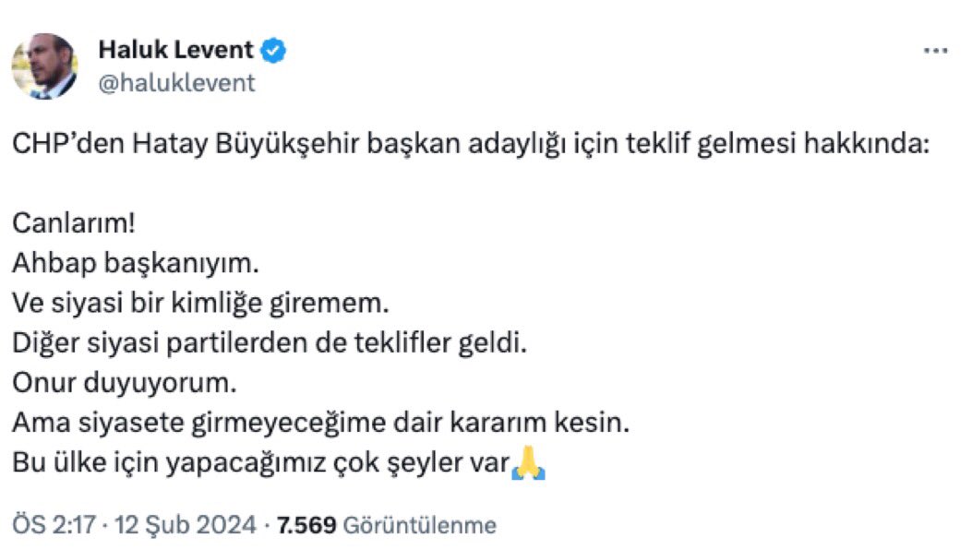Viewport: 972px width, 550px height.
Task: Click the 'Ama siyasete girmeyeceğime' sentence
Action: coord(320,424)
